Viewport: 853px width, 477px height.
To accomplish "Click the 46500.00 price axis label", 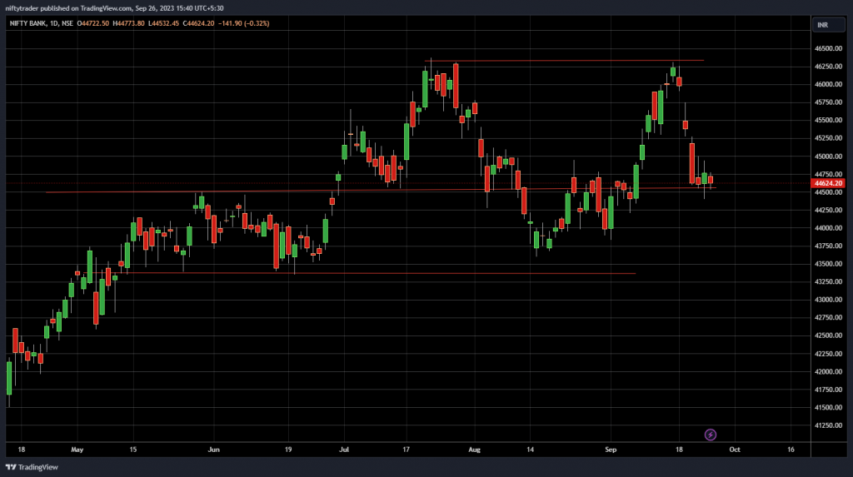I will pyautogui.click(x=828, y=48).
